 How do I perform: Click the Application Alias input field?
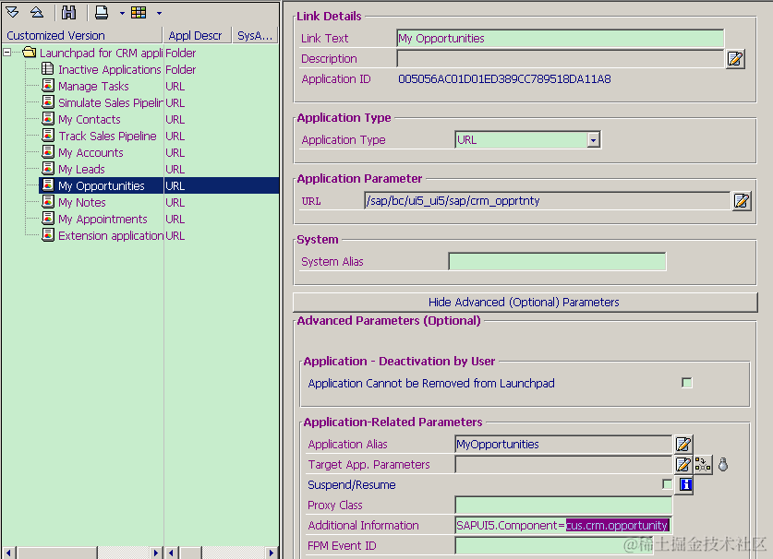[563, 445]
